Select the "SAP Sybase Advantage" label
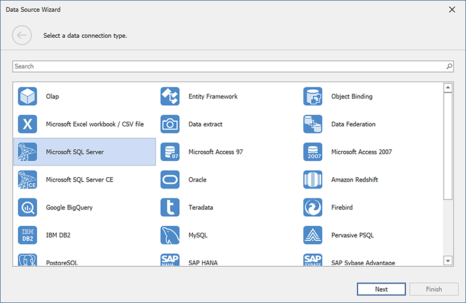466x303 pixels. [x=363, y=263]
